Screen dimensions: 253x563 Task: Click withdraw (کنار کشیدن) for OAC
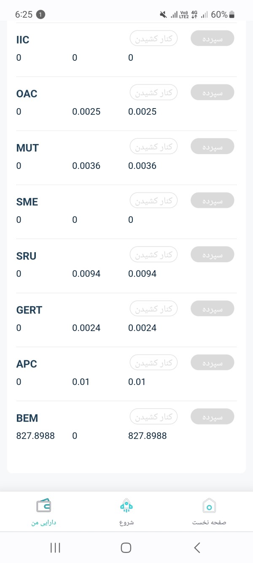153,92
